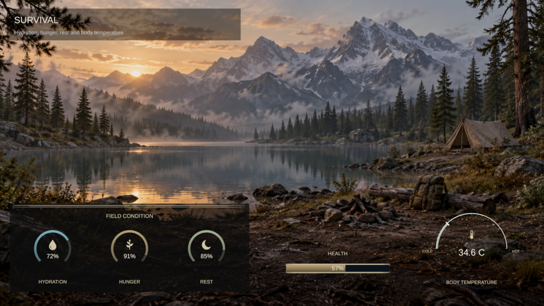544x306 pixels.
Task: Click the HEALTH label above the bar
Action: [338, 253]
